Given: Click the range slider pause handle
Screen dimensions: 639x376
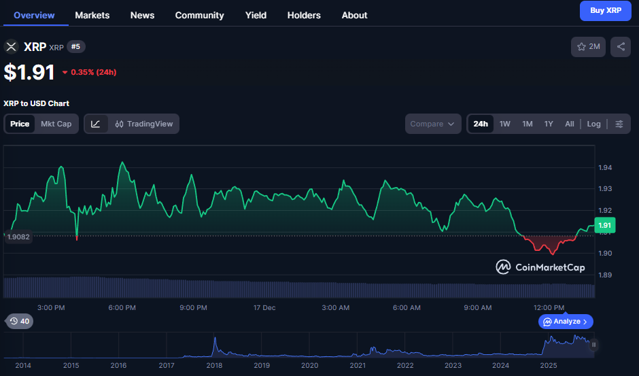Looking at the screenshot, I should click(x=593, y=345).
